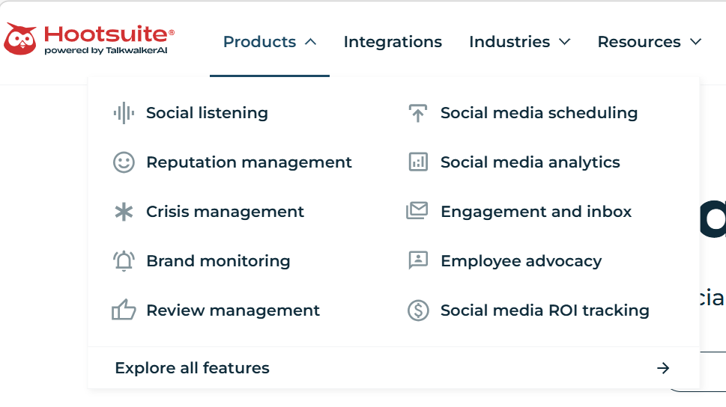726x407 pixels.
Task: Click the Brand monitoring bell icon
Action: point(124,261)
